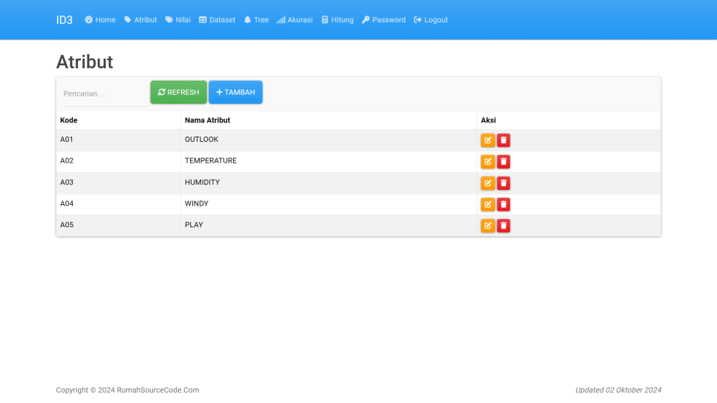Click the edit icon for OUTLOOK row
This screenshot has width=717, height=403.
pos(488,140)
